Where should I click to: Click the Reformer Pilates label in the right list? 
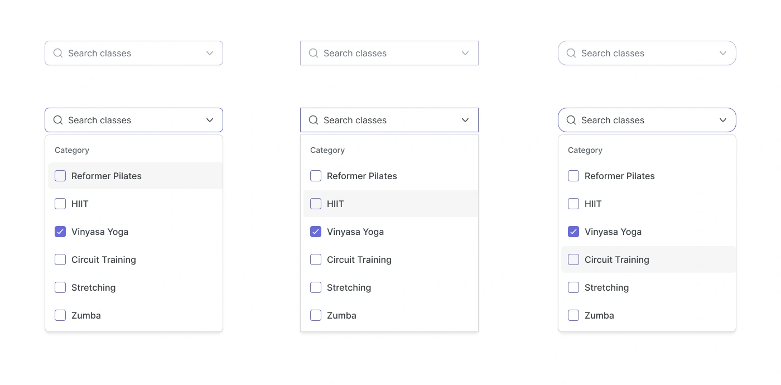coord(620,176)
